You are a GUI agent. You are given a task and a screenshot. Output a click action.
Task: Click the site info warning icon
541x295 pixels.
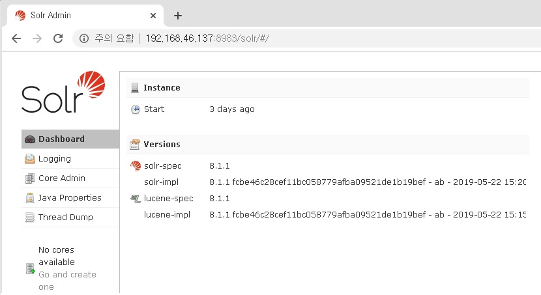[84, 38]
